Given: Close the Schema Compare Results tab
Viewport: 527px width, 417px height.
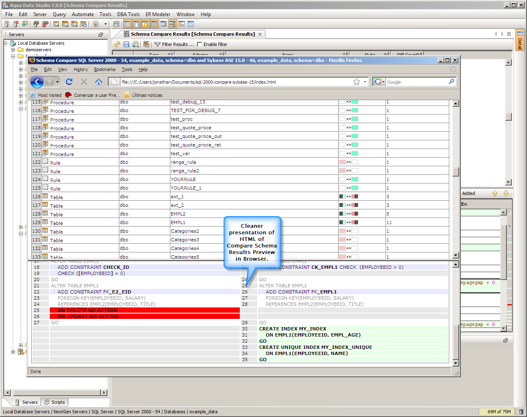Looking at the screenshot, I should click(x=260, y=34).
